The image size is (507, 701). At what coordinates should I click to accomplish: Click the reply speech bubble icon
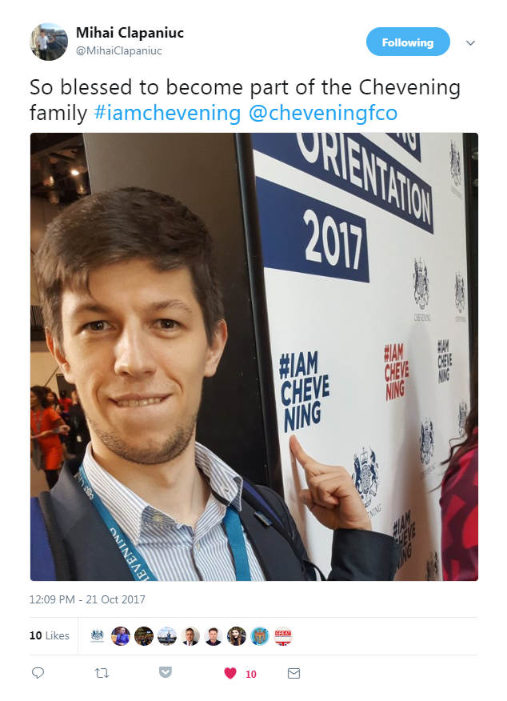[x=38, y=673]
